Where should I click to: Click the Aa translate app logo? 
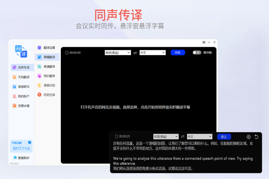coord(21,51)
